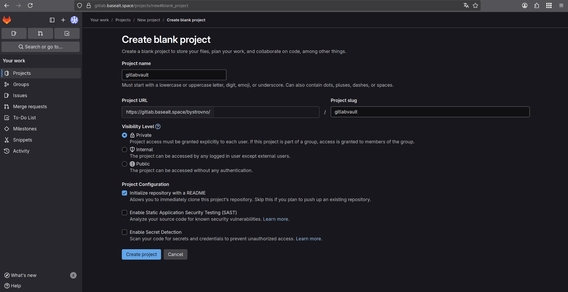Go to Your work breadcrumb
The width and height of the screenshot is (568, 292).
click(x=100, y=20)
